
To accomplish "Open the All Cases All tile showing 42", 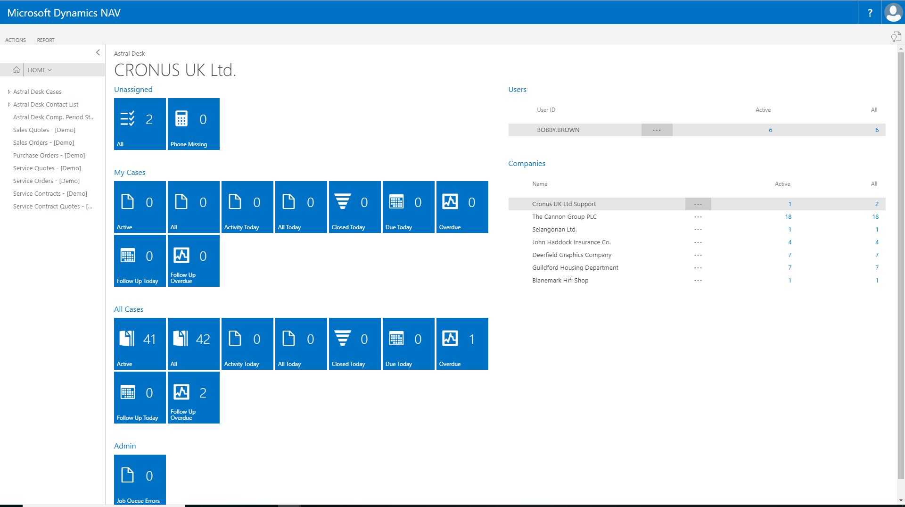I will point(194,344).
